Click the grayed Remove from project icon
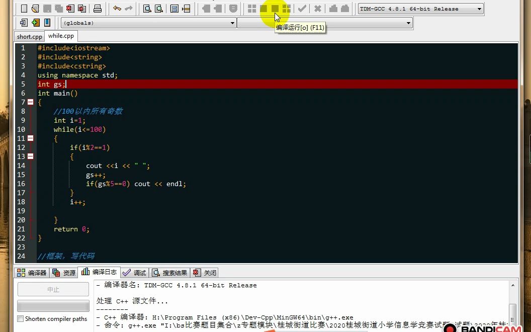 (x=217, y=9)
